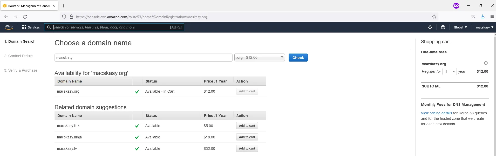496x156 pixels.
Task: Add macskasy.tv to cart
Action: click(x=247, y=148)
